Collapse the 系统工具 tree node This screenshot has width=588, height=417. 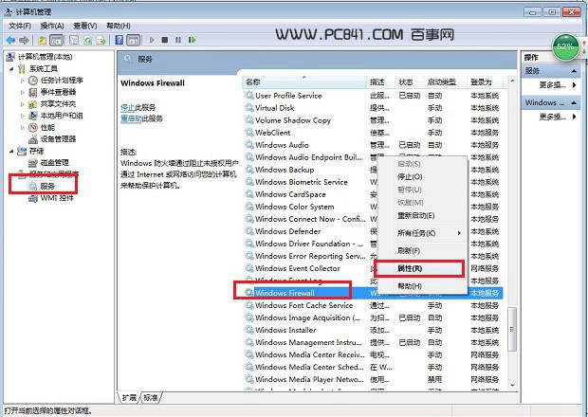(11, 69)
